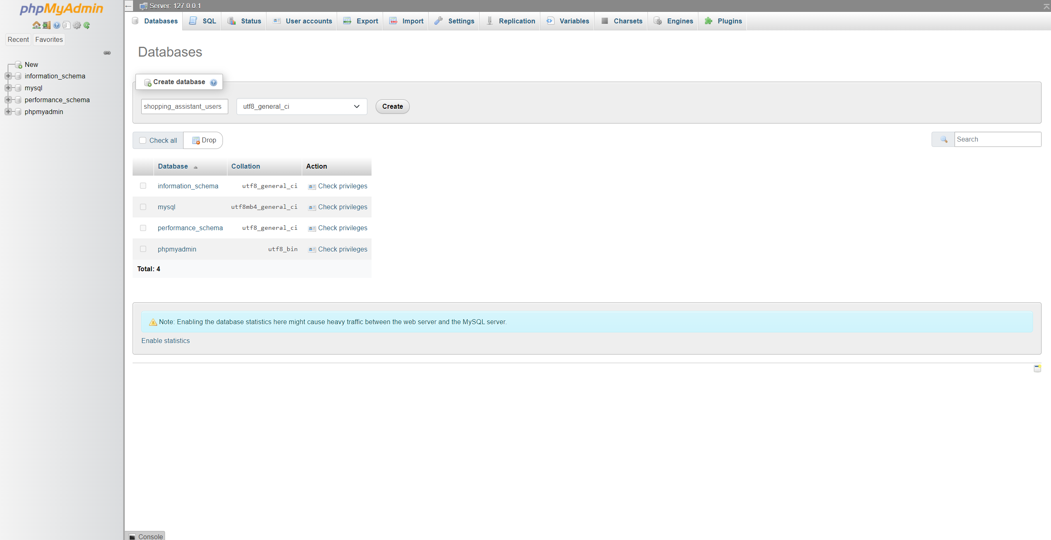Expand information_schema in the navigation tree

pyautogui.click(x=8, y=76)
